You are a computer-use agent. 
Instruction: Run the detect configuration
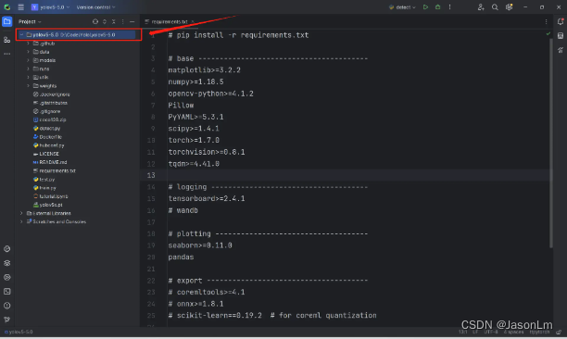(425, 7)
